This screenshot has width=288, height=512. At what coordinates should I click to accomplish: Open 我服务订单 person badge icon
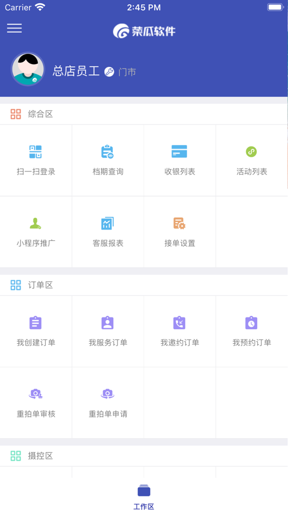coord(107,323)
